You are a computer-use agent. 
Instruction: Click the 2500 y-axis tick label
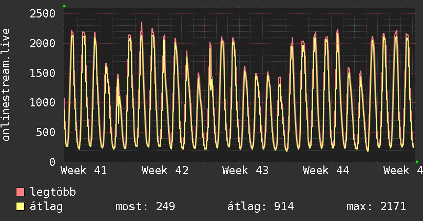[43, 13]
